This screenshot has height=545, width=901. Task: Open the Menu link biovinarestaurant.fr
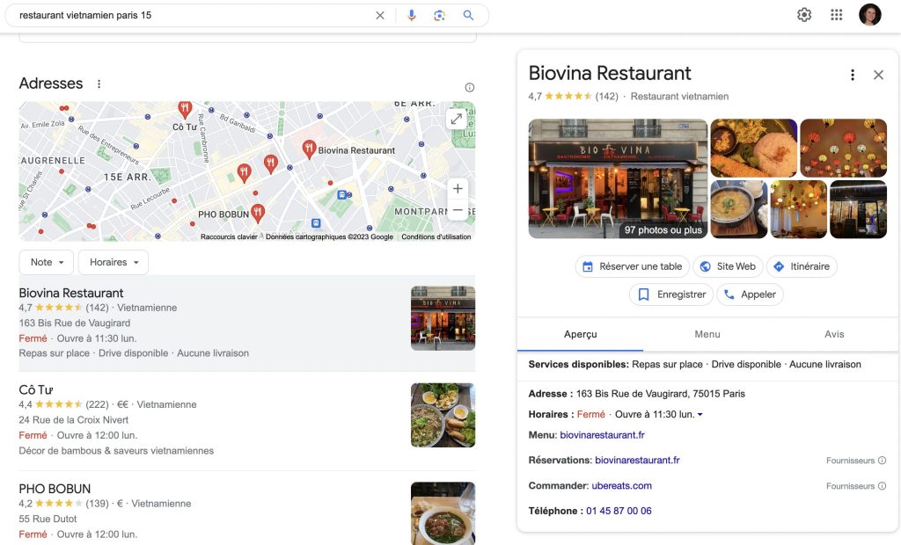(602, 435)
